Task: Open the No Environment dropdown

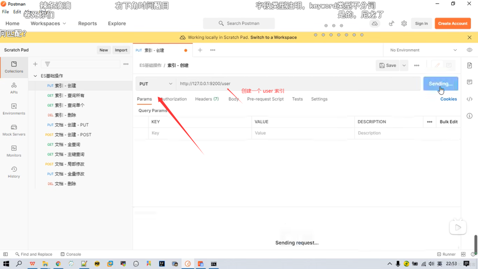Action: point(422,50)
